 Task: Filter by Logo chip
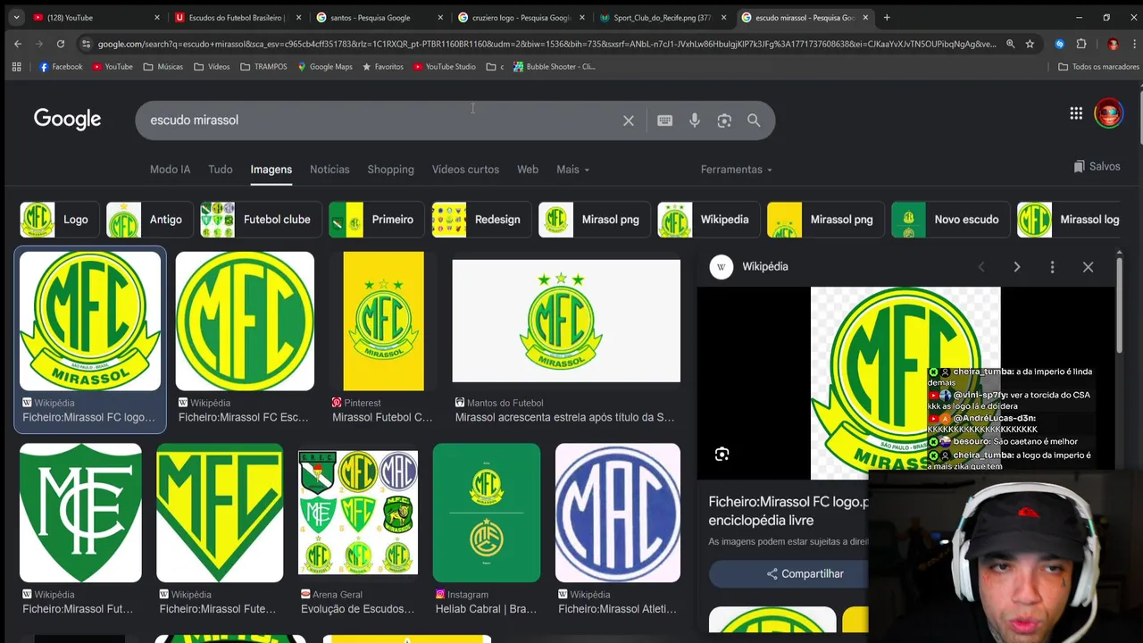pyautogui.click(x=60, y=220)
